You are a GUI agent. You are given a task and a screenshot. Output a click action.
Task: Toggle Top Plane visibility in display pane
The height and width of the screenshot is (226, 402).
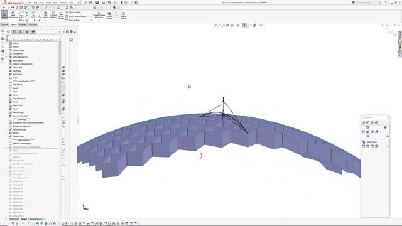coord(63,71)
